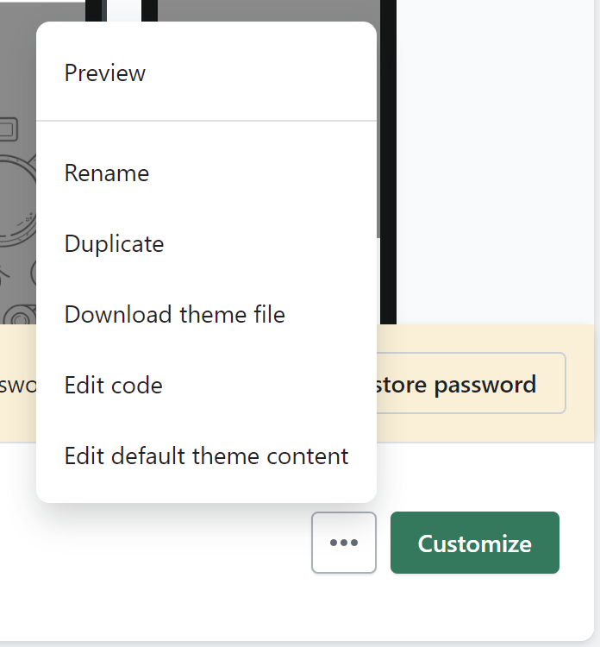Image resolution: width=600 pixels, height=647 pixels.
Task: Choose Rename in the actions menu
Action: tap(206, 173)
